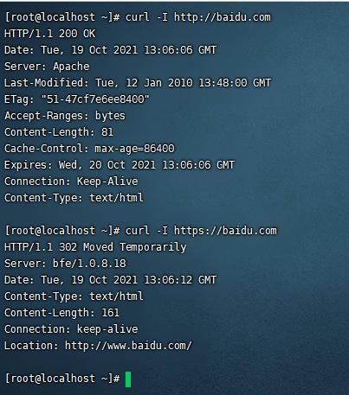349x395 pixels.
Task: Click the 'Cache-Control: max-age=86400' line
Action: [x=89, y=149]
